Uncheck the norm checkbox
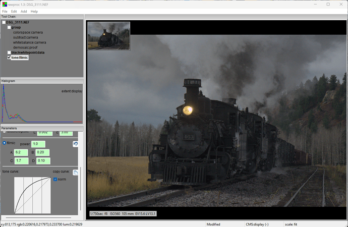This screenshot has height=227, width=348. click(x=55, y=179)
